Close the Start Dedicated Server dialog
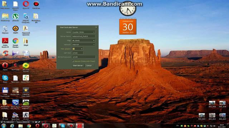Image resolution: width=229 pixels, height=128 pixels. point(96,27)
